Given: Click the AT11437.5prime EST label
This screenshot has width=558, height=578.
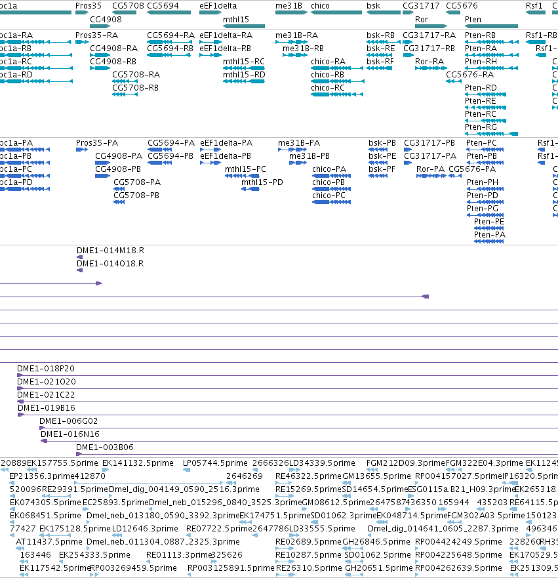Looking at the screenshot, I should (x=49, y=542).
